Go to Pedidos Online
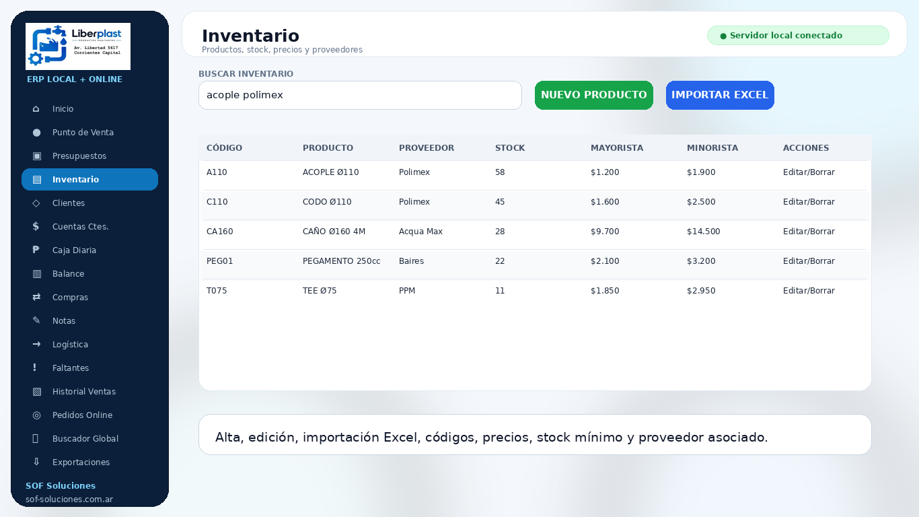The width and height of the screenshot is (919, 517). tap(89, 415)
